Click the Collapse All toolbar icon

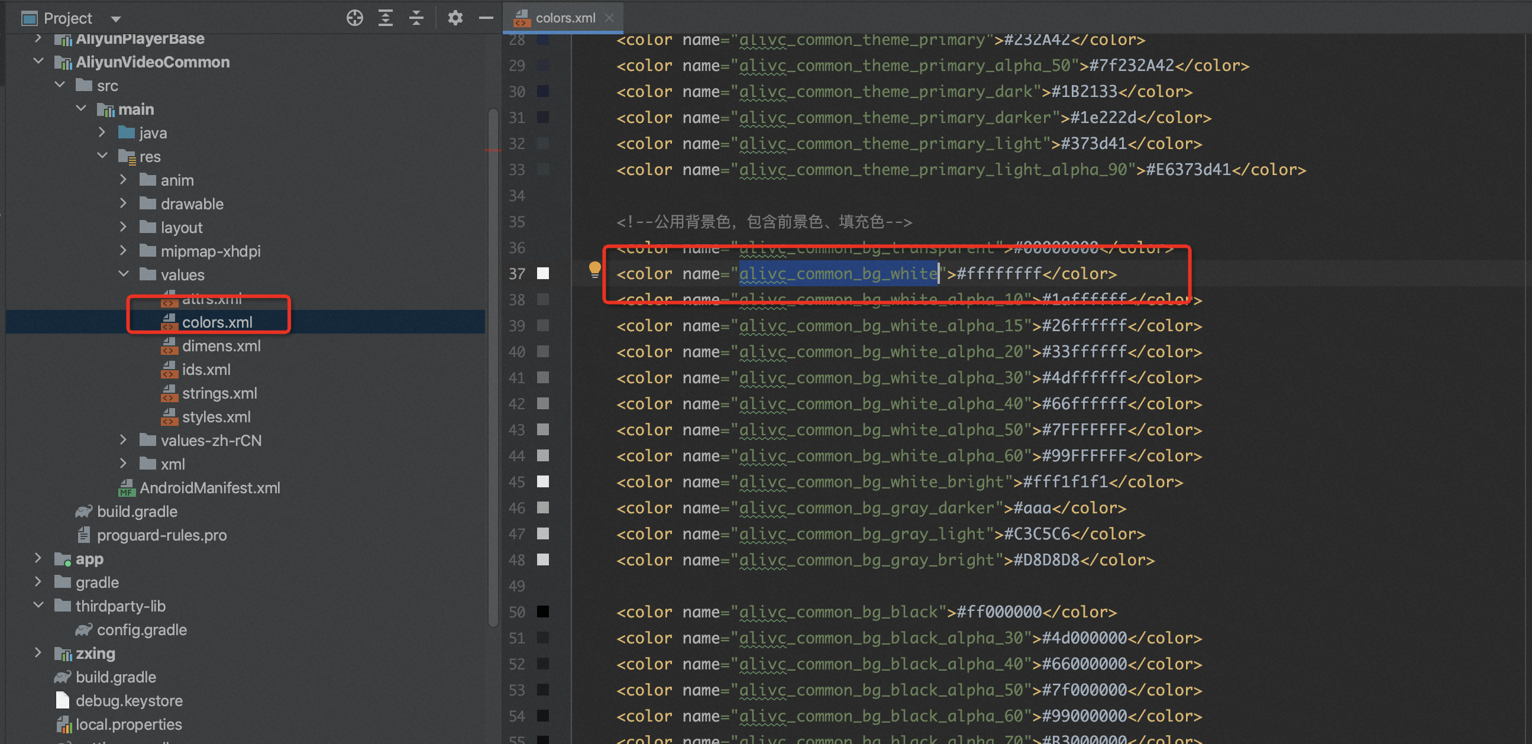coord(416,18)
